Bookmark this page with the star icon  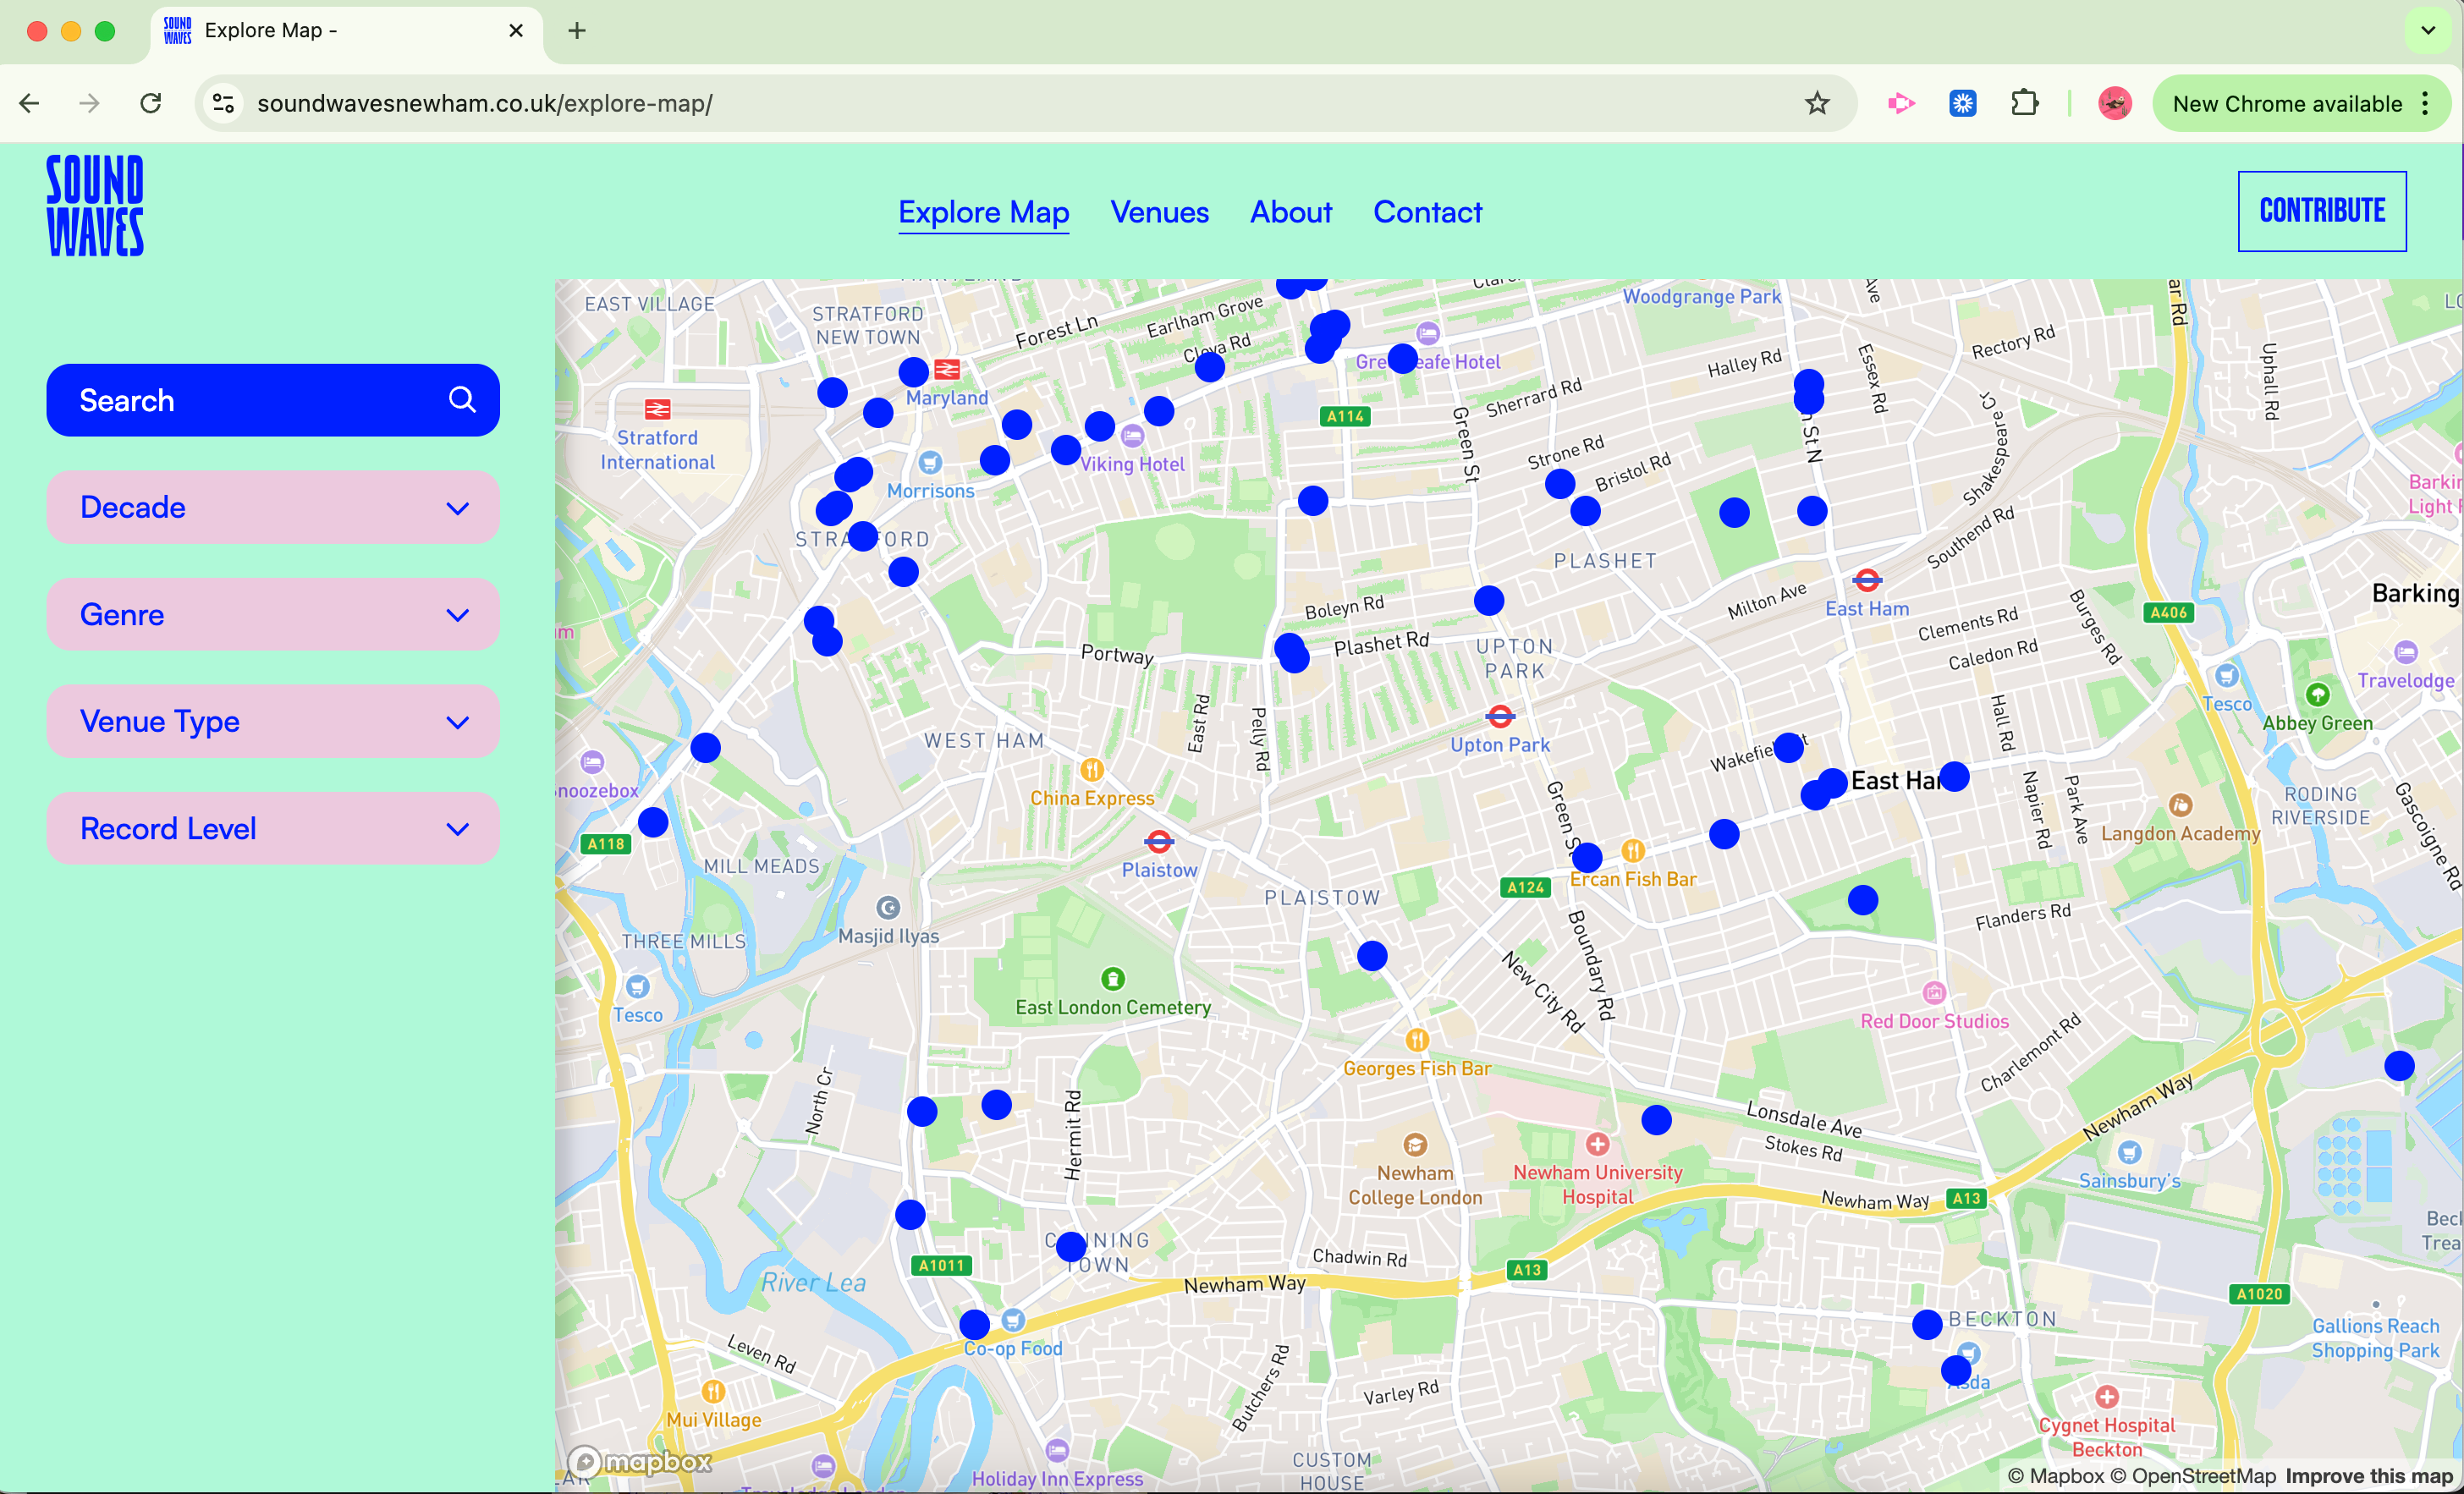click(1817, 103)
